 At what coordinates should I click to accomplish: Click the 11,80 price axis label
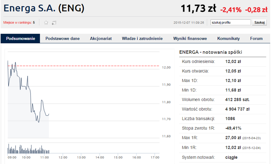click(166, 102)
